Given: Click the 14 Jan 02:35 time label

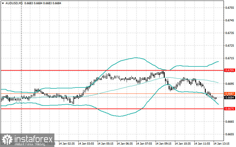Looking at the screenshot, I should [66, 144].
